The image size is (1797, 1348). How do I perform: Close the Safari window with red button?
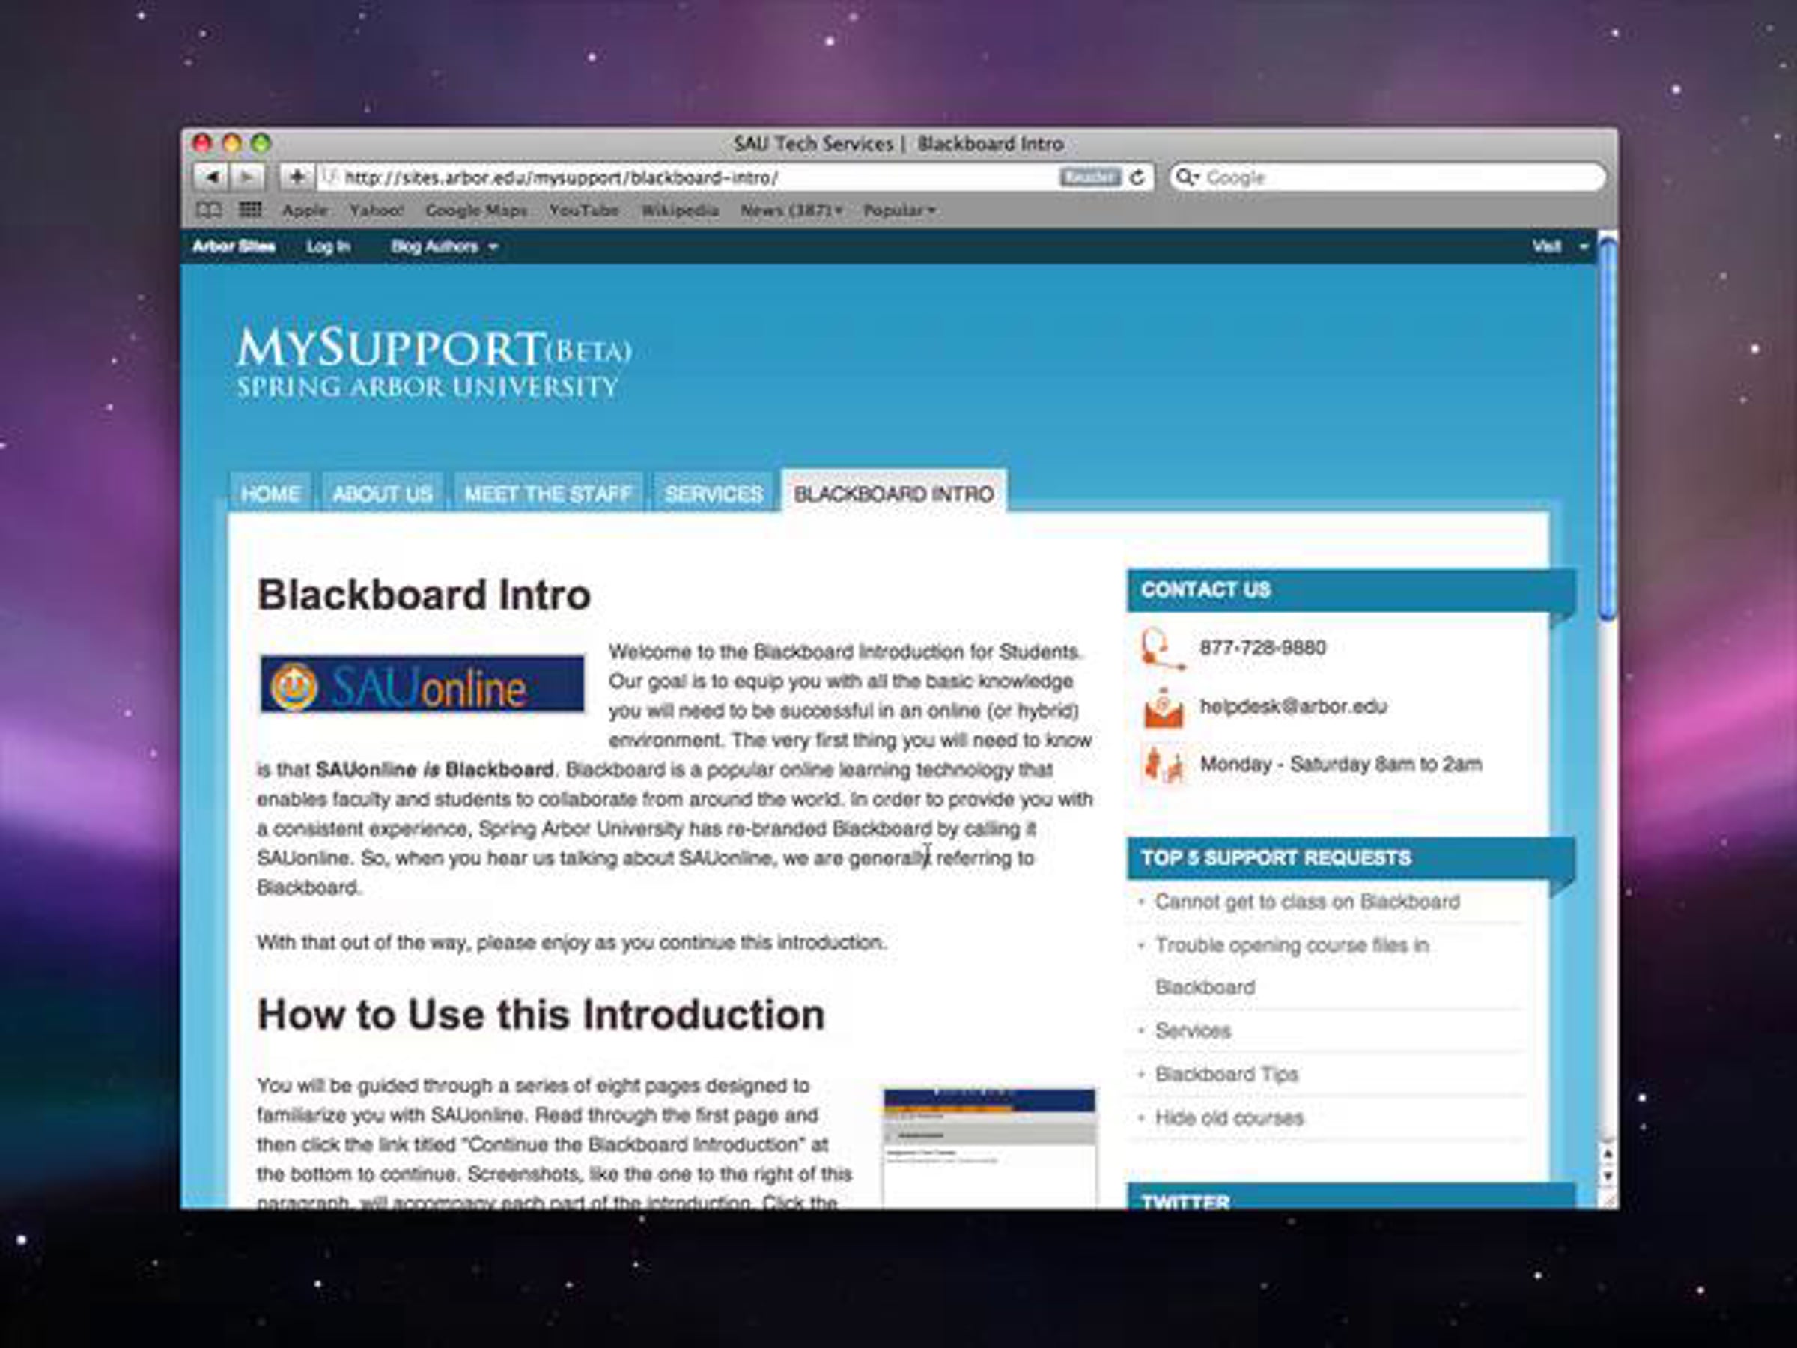202,144
